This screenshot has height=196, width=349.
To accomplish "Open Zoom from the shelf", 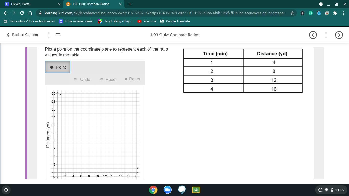I will pyautogui.click(x=168, y=190).
